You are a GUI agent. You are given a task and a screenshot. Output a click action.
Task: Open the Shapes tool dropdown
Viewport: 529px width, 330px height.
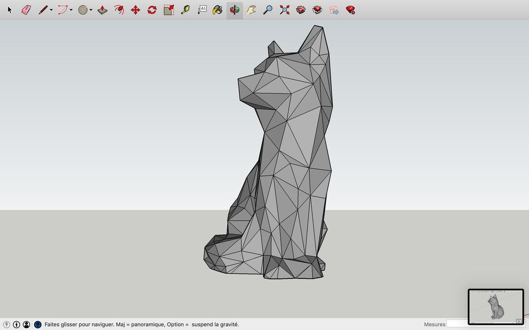click(90, 9)
